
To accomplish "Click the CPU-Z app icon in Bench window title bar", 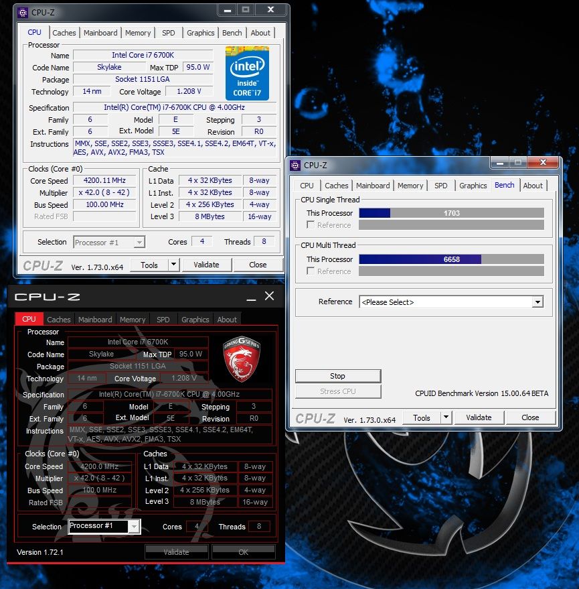I will 295,166.
